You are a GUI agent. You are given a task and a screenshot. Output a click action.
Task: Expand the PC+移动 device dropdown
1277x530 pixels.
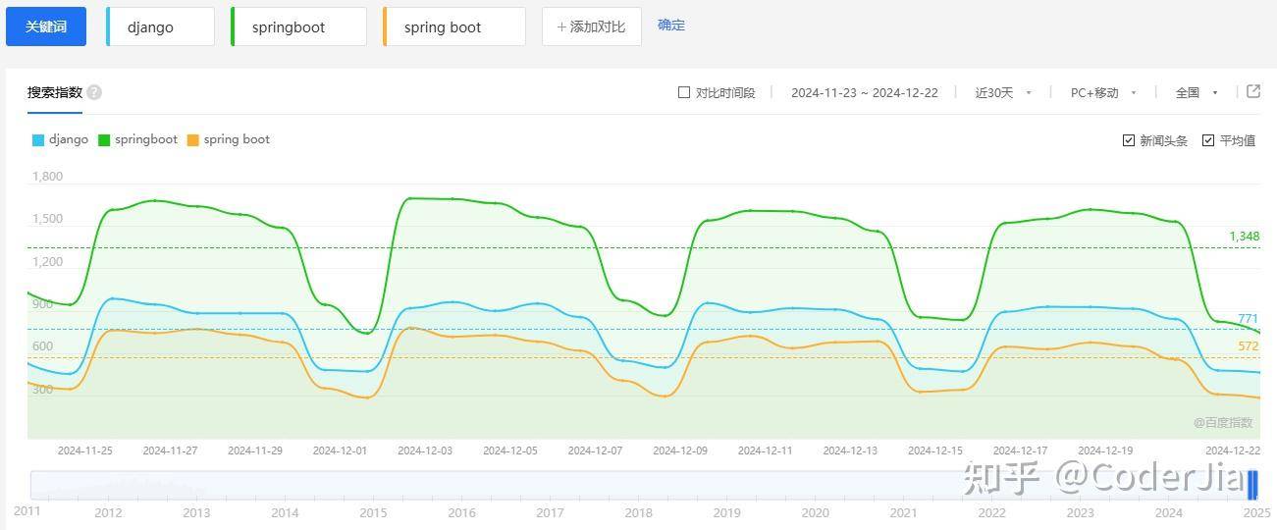point(1103,92)
